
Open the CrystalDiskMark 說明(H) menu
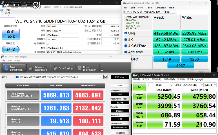181,79
